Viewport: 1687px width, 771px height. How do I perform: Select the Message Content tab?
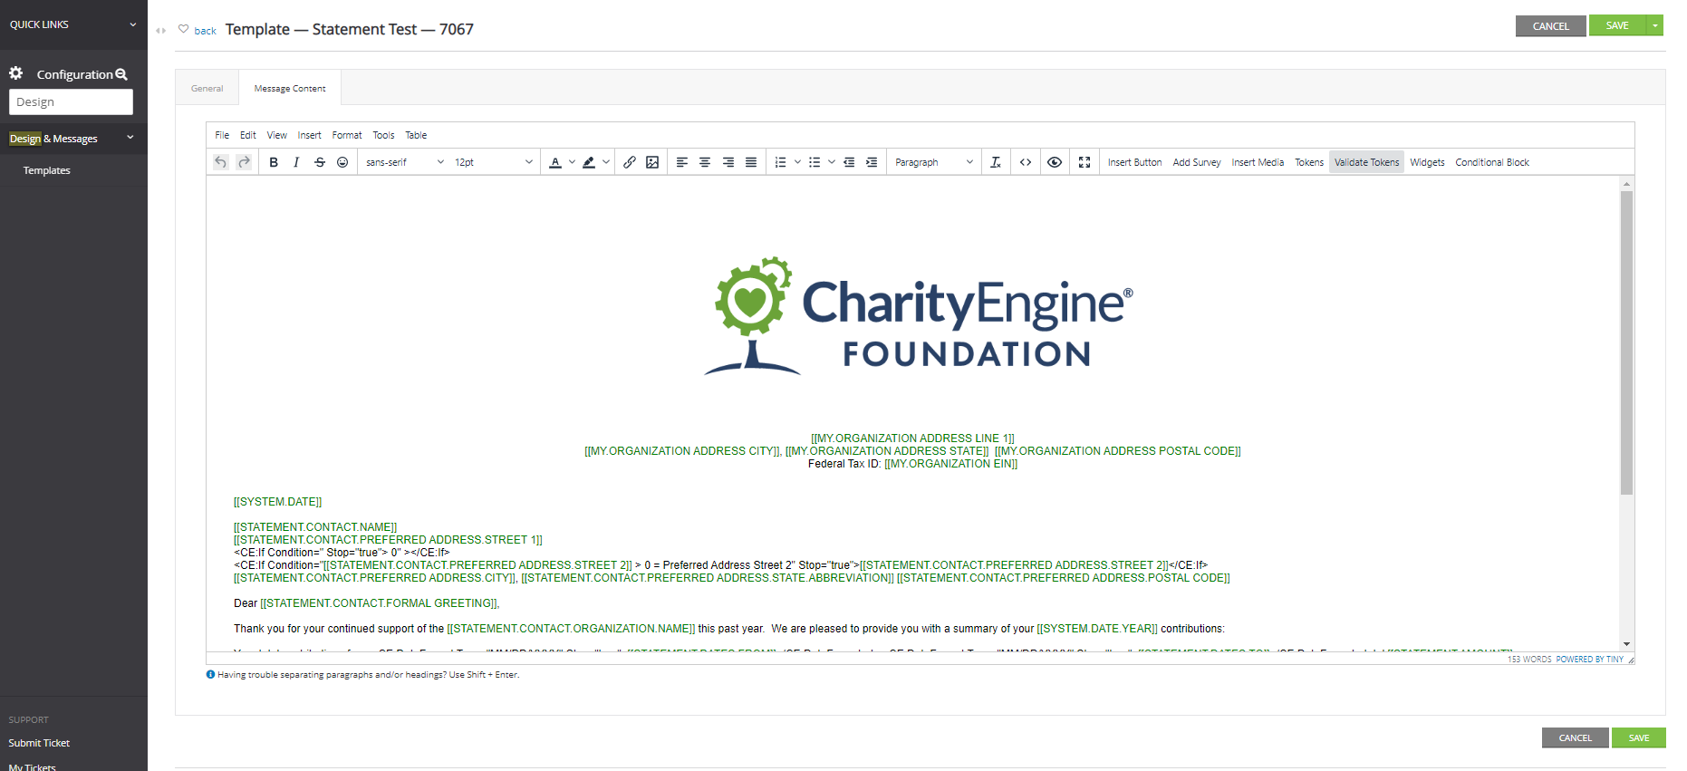point(290,88)
